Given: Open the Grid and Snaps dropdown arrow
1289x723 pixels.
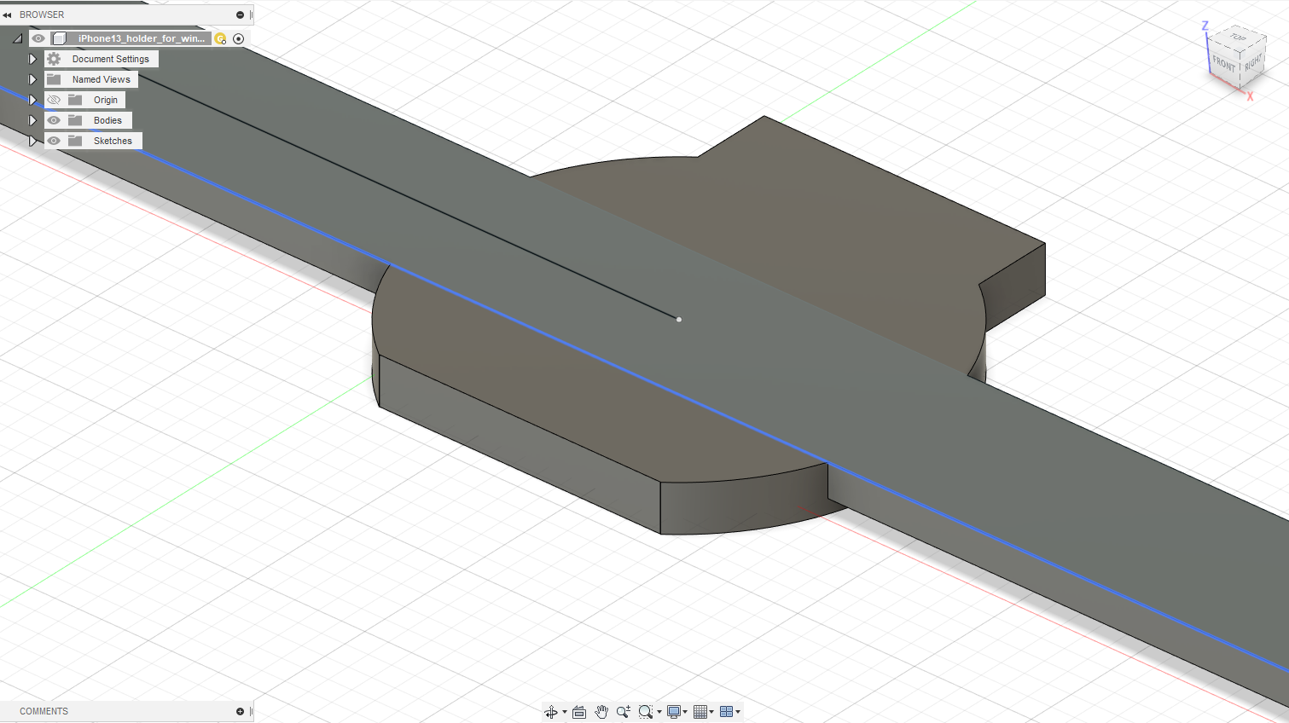Looking at the screenshot, I should (x=711, y=712).
